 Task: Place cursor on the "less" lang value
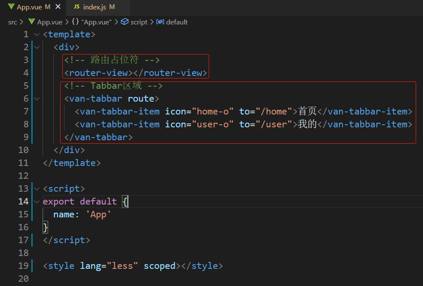click(122, 266)
